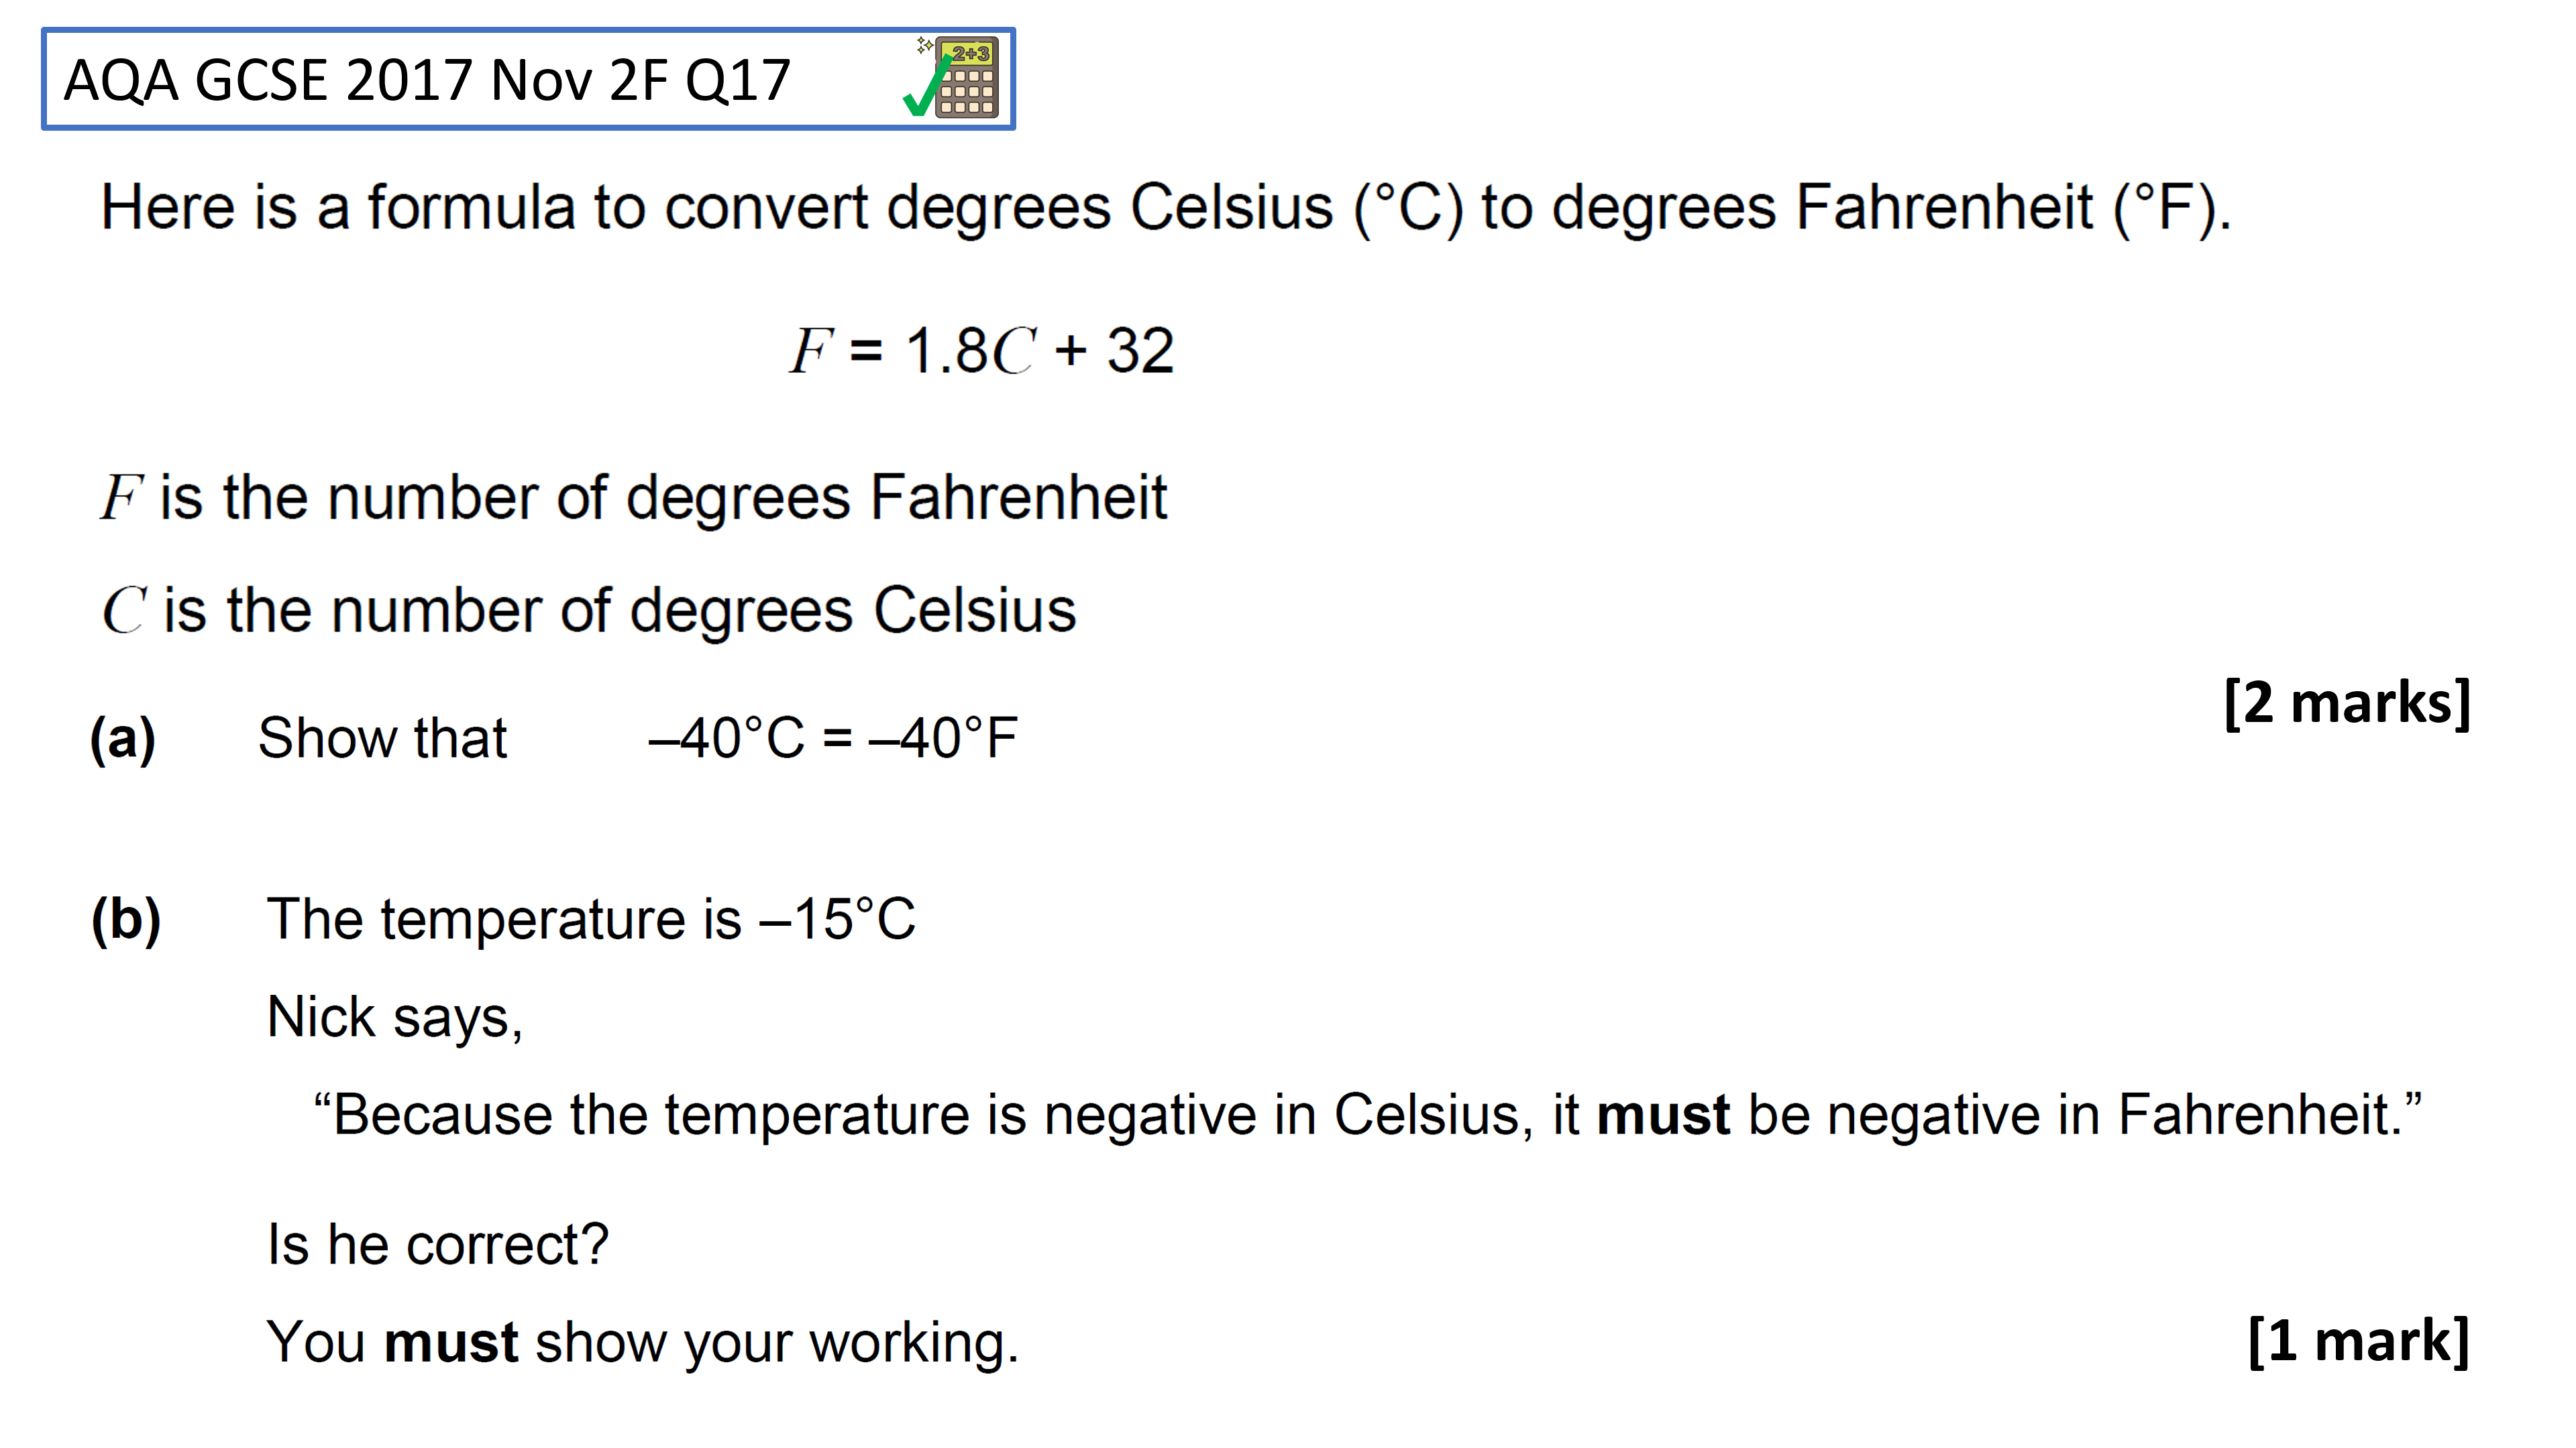Select the formula F = 1.8C + 32
The height and width of the screenshot is (1448, 2576).
[982, 351]
